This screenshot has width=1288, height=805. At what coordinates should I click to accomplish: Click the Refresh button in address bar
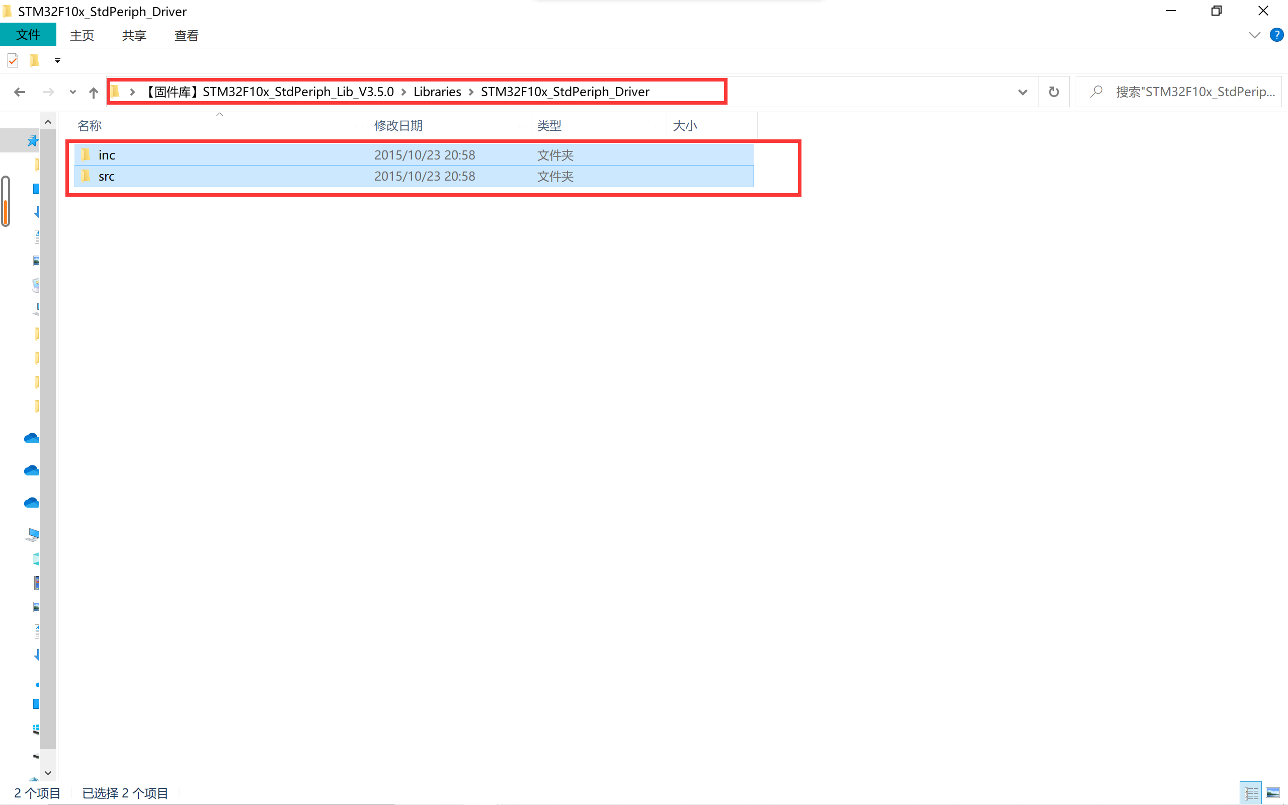[x=1053, y=92]
